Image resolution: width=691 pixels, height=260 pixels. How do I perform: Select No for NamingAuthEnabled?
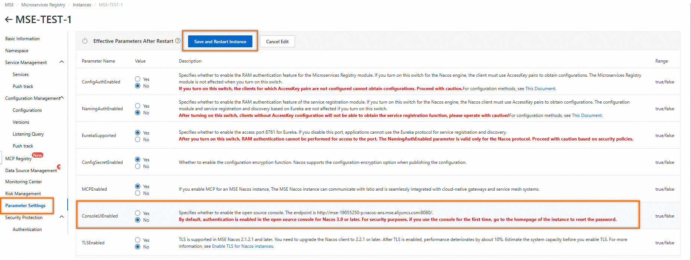click(138, 112)
